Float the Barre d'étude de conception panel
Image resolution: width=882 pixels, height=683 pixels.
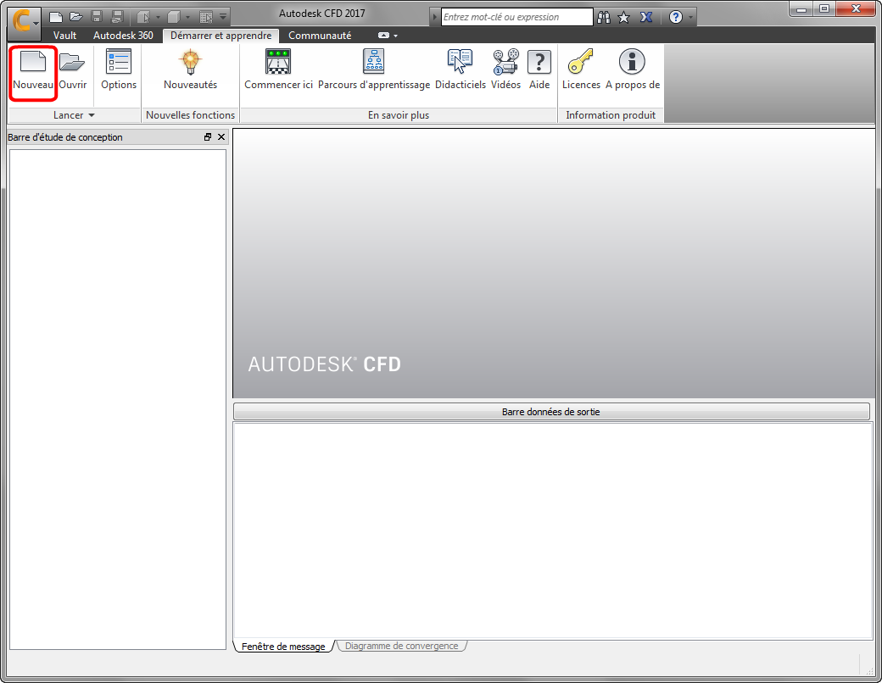pos(208,137)
